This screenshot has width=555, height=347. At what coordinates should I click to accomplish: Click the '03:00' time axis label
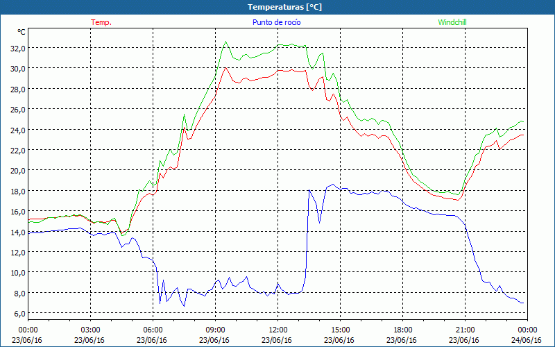pyautogui.click(x=90, y=330)
